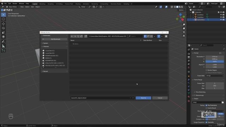
Task: Uncheck the Overwrite checkbox
Action: pos(206,122)
